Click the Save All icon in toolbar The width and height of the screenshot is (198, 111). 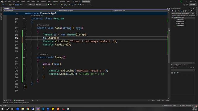(18, 5)
